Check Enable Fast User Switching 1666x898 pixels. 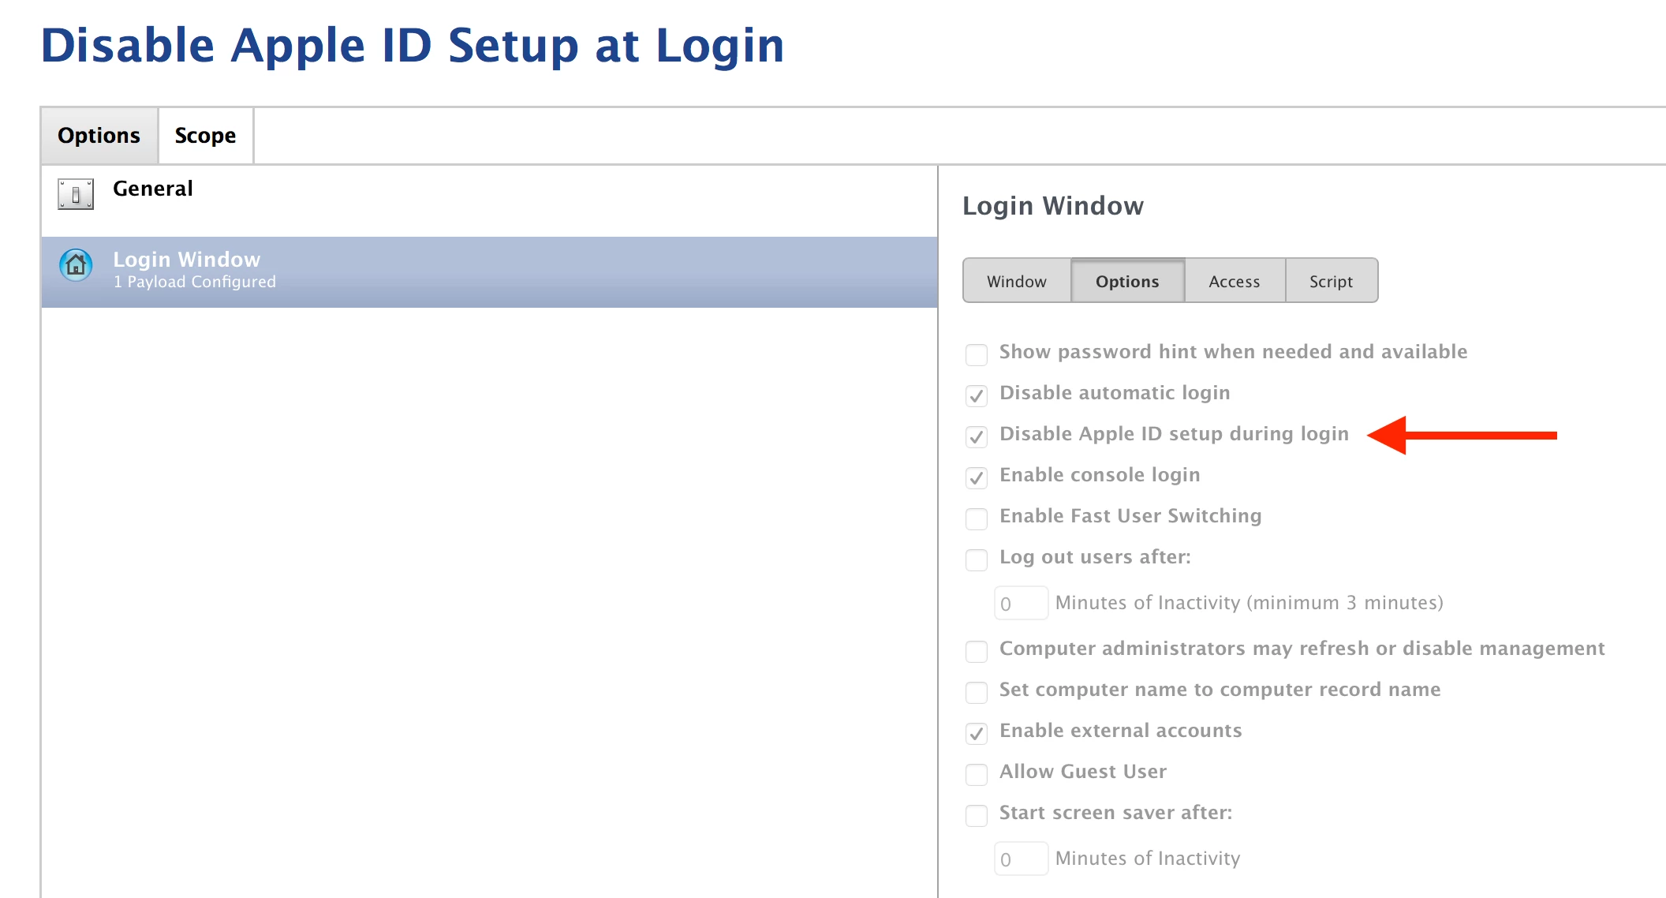click(977, 518)
